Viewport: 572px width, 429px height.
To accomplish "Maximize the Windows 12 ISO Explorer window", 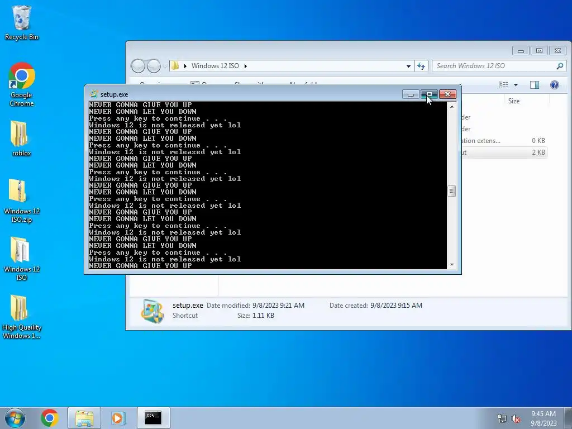I will (x=539, y=51).
